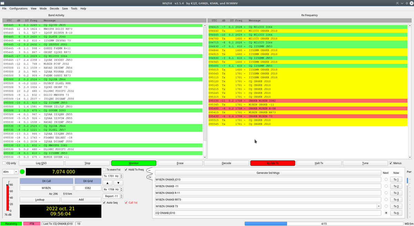Select Next radio button for Tx 6
414x226 pixels.
pos(386,213)
